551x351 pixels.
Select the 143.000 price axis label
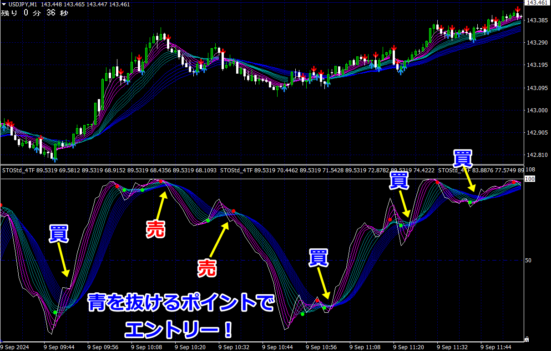(537, 110)
